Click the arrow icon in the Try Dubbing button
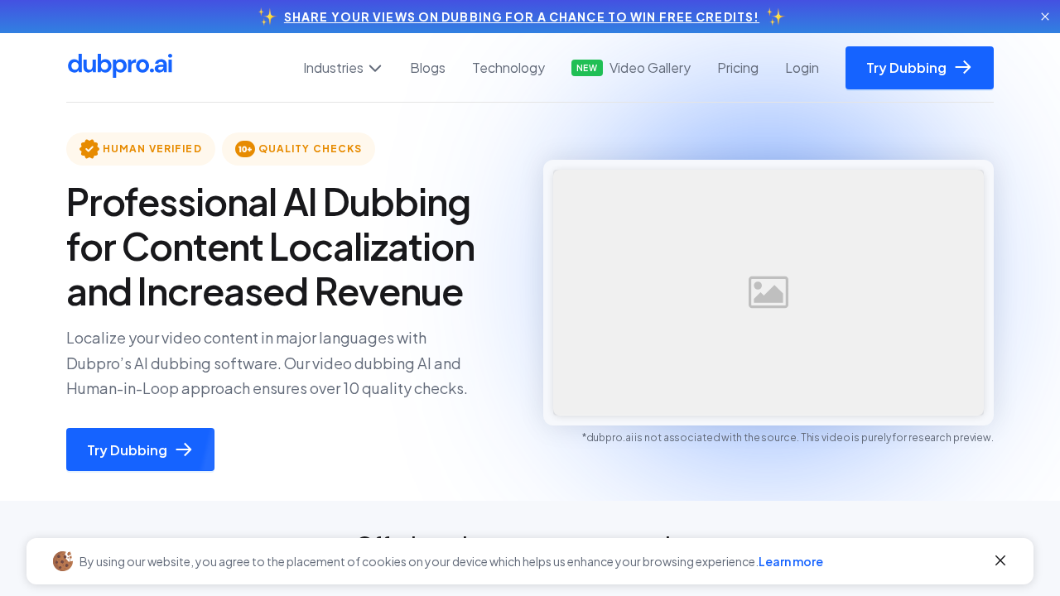The width and height of the screenshot is (1060, 596). point(963,68)
